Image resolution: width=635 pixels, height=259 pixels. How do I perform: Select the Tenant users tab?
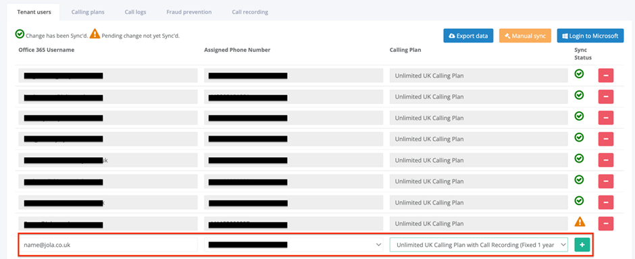(x=34, y=12)
